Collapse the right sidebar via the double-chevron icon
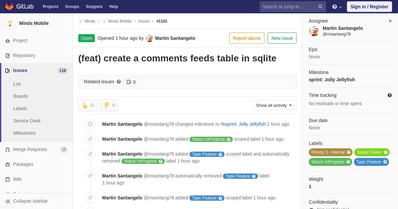Viewport: 398px width, 209px height. click(x=390, y=21)
